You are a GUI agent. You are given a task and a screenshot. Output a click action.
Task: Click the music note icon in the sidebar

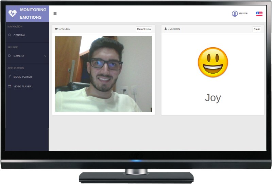point(10,76)
